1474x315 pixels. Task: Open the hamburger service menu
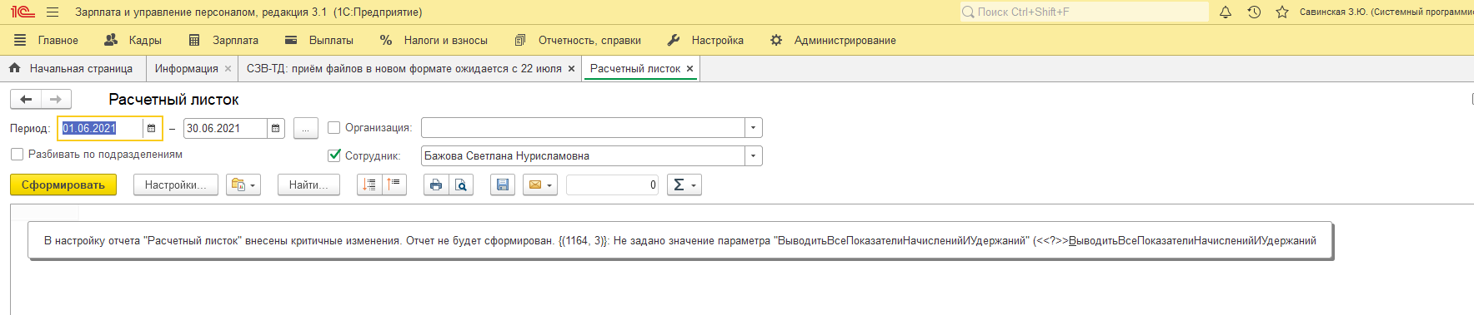[x=53, y=12]
